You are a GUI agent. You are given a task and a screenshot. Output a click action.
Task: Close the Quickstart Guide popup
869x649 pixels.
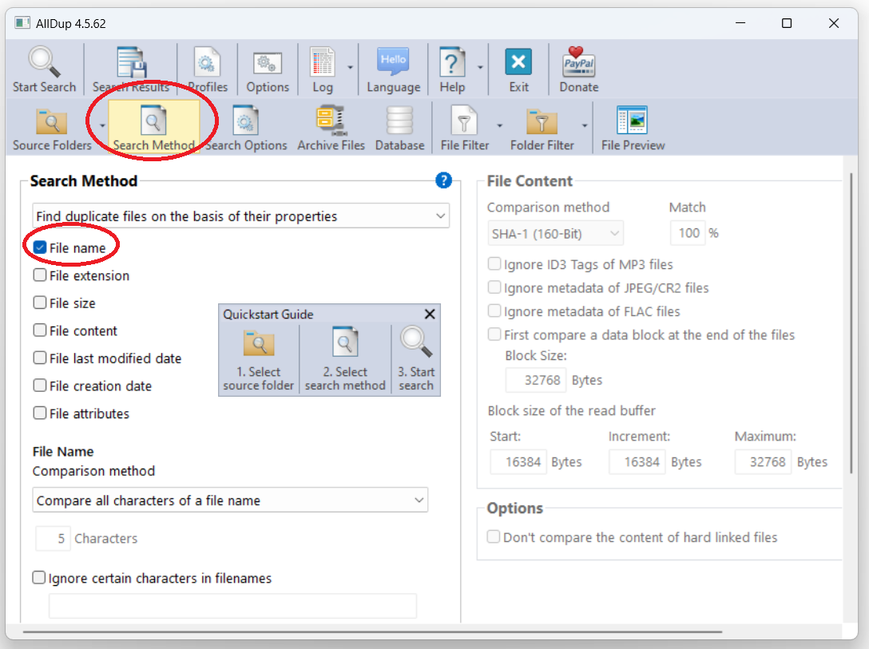pyautogui.click(x=430, y=315)
